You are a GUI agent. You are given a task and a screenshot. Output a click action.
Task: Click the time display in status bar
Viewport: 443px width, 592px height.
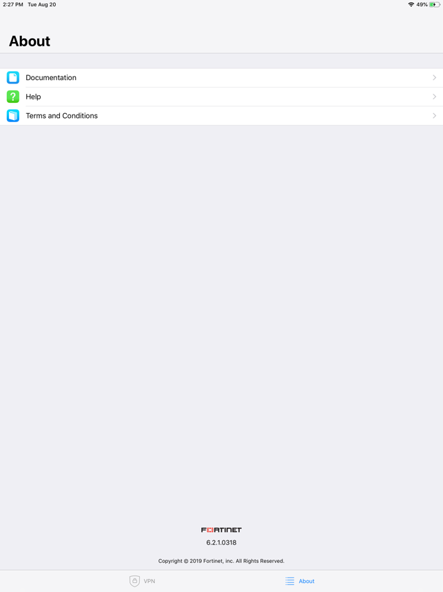(13, 5)
